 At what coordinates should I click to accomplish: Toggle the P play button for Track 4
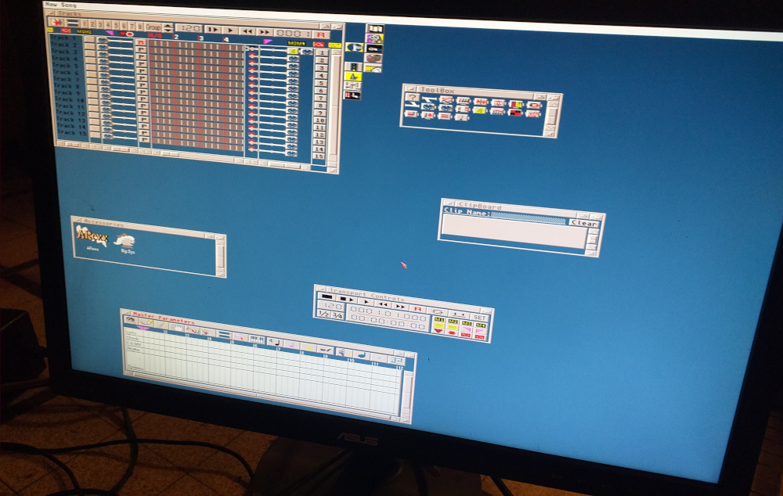click(x=142, y=64)
